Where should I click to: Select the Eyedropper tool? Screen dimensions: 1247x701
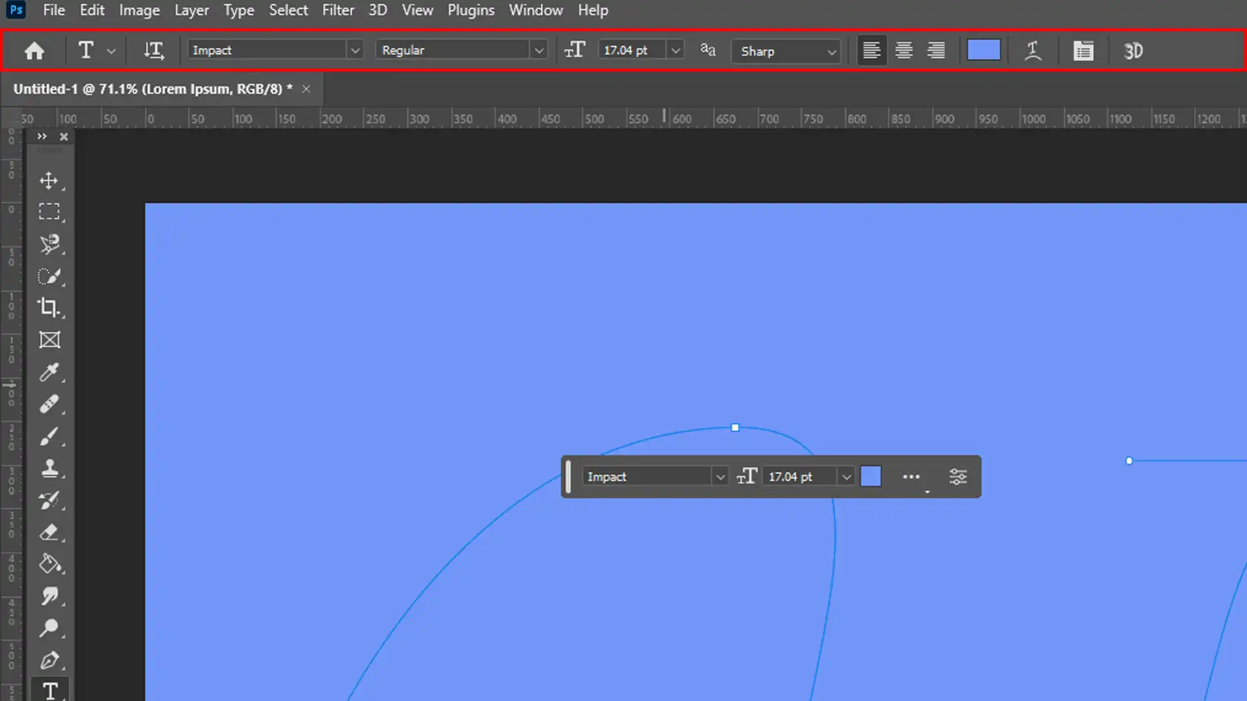(x=50, y=372)
